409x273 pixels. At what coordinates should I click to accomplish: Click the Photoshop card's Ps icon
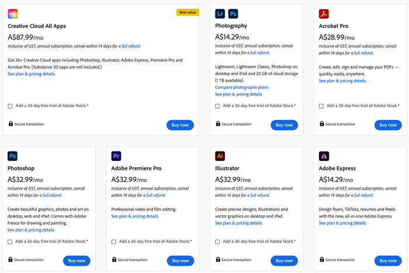(13, 156)
